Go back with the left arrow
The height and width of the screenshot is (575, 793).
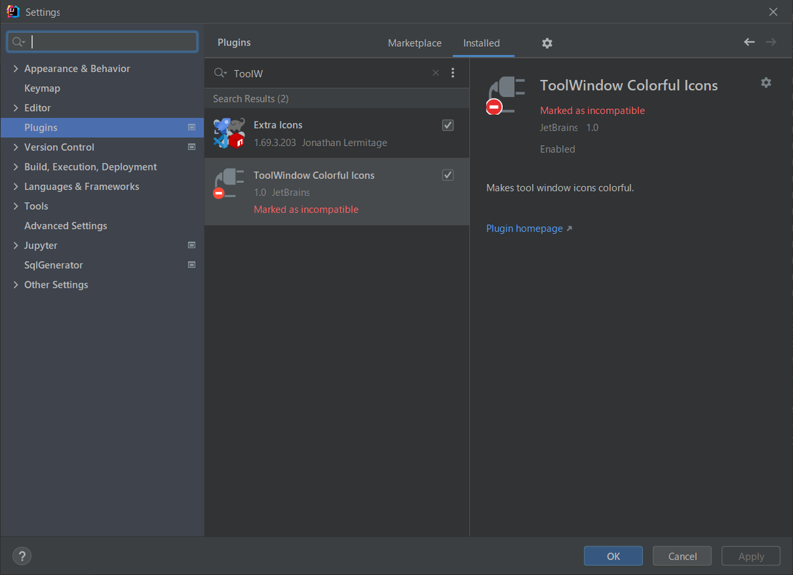coord(749,42)
